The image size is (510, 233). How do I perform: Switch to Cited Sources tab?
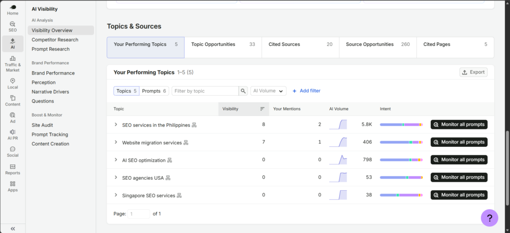click(300, 47)
